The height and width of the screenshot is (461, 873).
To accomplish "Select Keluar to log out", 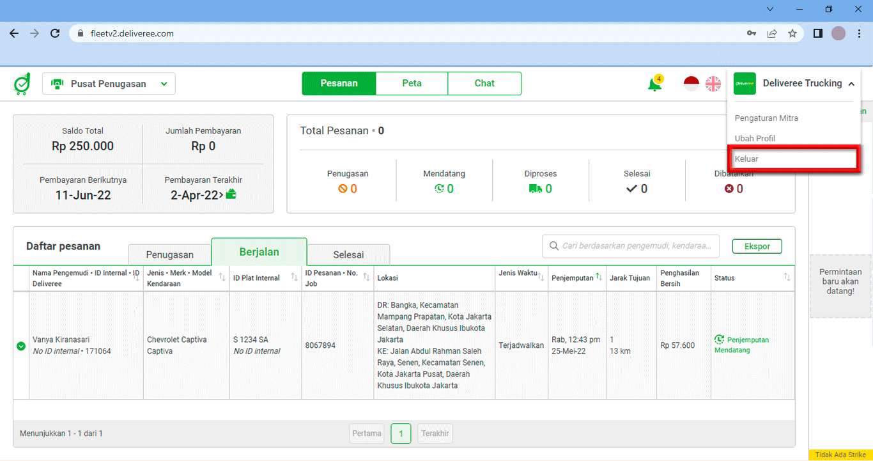I will (x=792, y=159).
